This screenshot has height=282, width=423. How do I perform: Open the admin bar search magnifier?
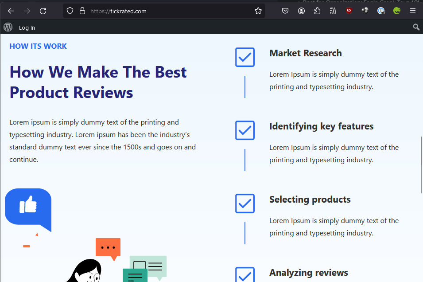[x=416, y=27]
